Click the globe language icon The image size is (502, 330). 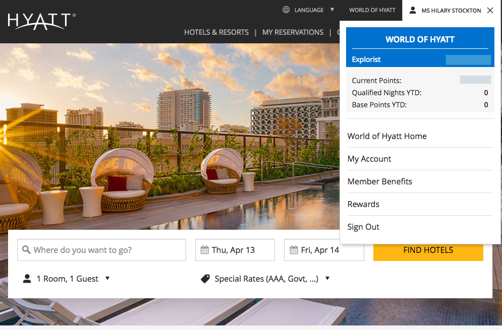point(286,10)
